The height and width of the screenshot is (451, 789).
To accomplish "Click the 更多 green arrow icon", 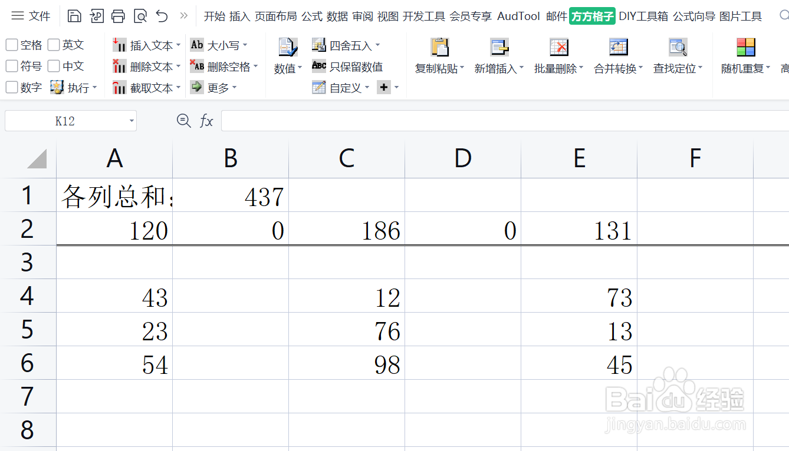I will [x=197, y=88].
